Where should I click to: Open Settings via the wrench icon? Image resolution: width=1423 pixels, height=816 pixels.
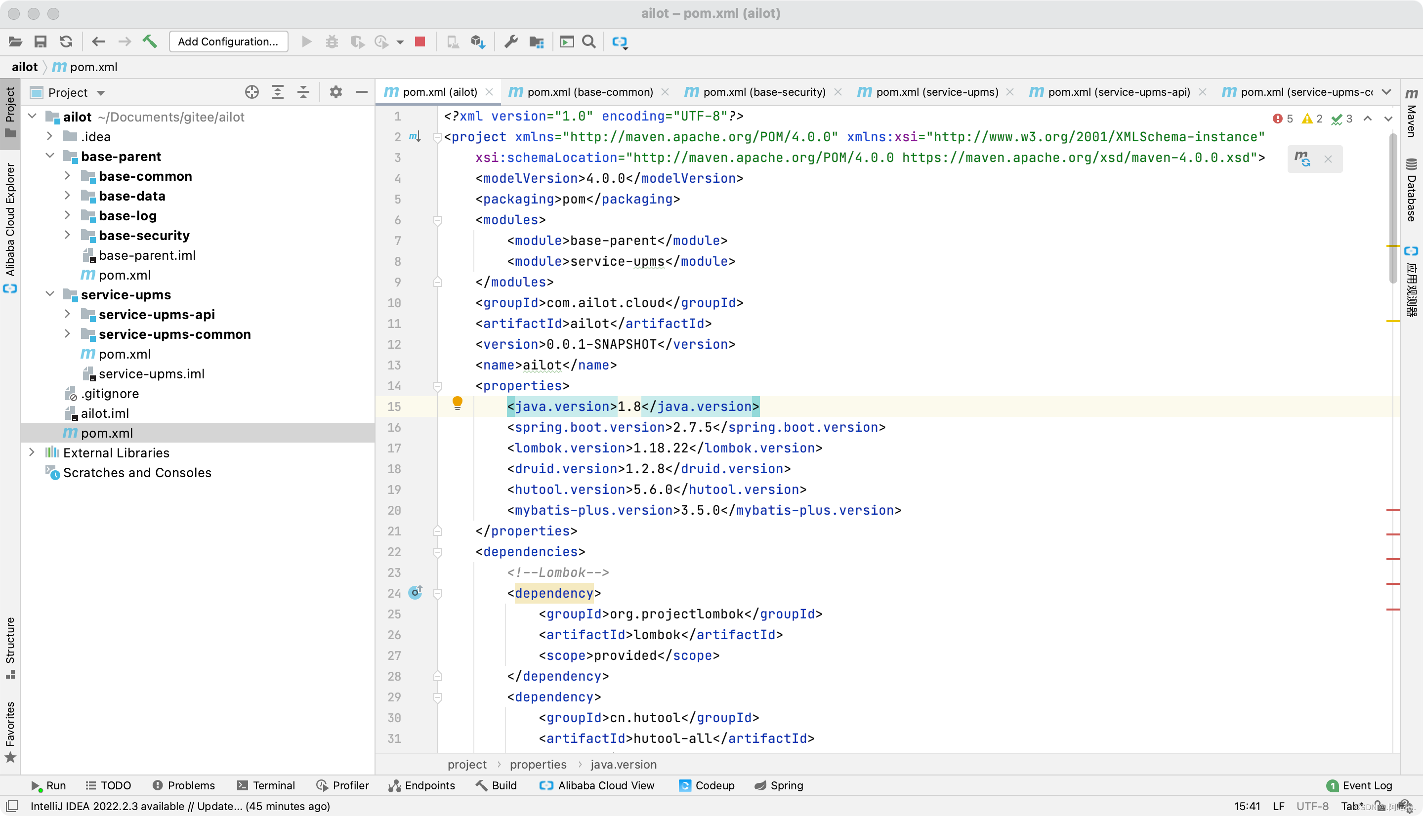point(510,41)
